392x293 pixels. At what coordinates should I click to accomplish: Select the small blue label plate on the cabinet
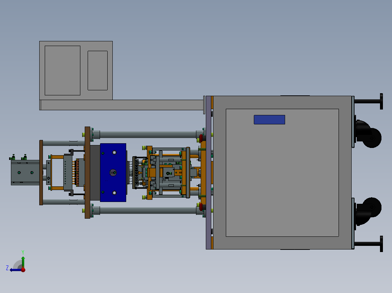click(269, 119)
